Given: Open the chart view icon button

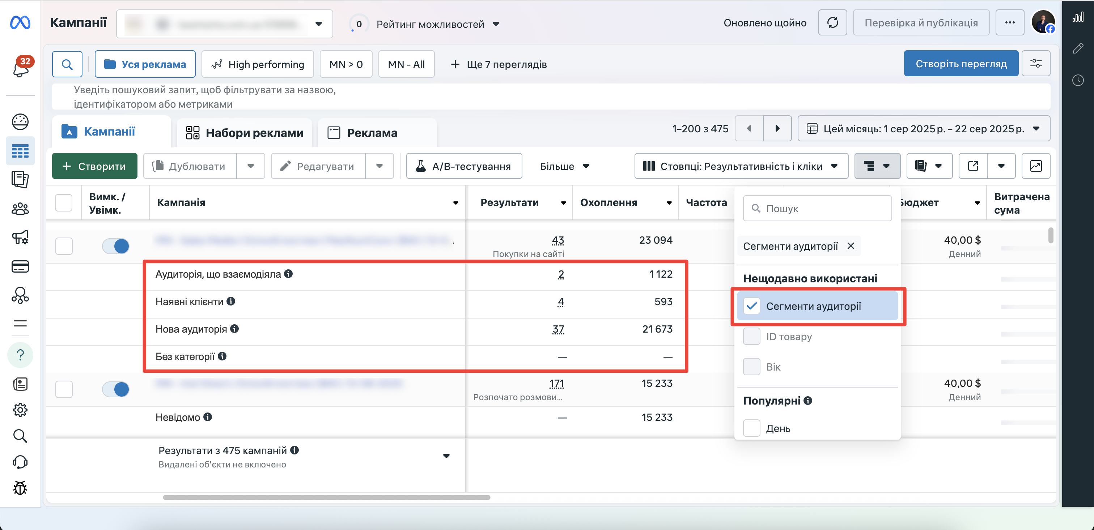Looking at the screenshot, I should [1036, 166].
